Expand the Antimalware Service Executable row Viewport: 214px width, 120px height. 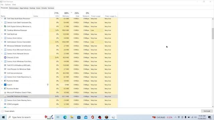click(x=2, y=42)
